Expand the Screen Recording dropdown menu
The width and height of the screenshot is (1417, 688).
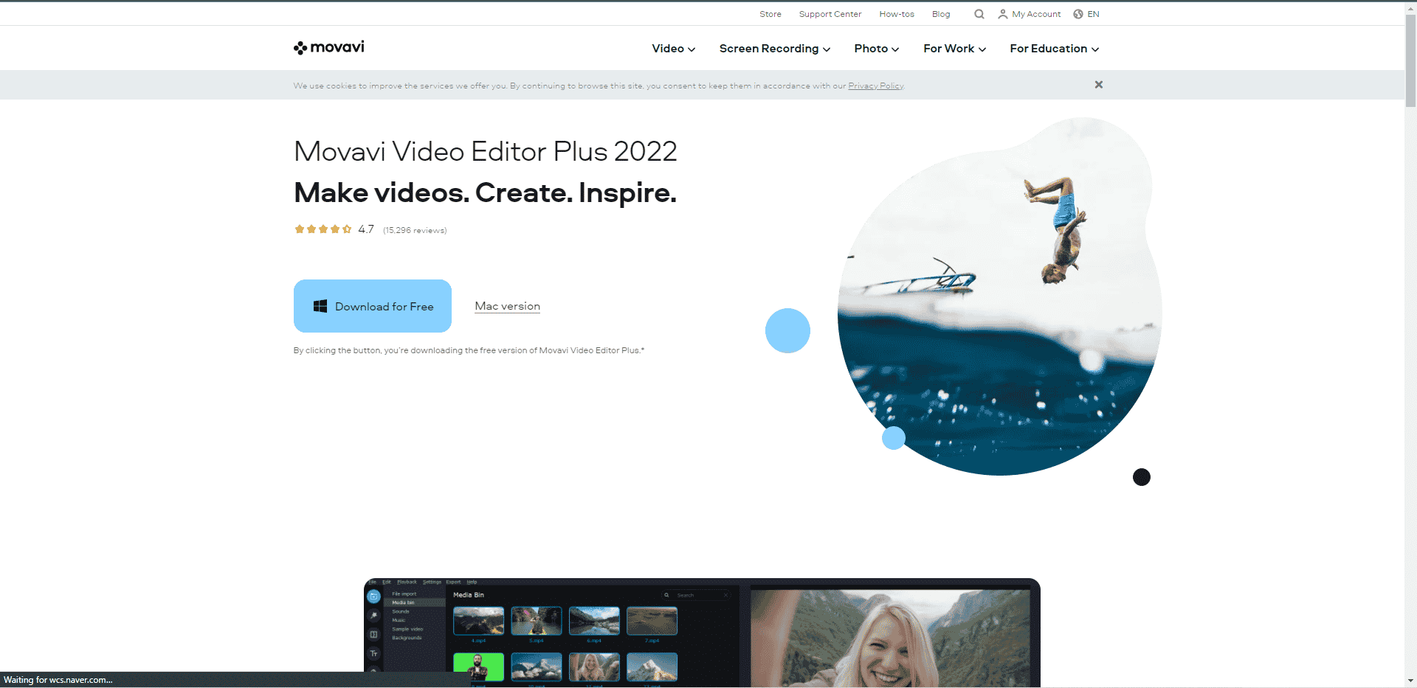coord(775,49)
